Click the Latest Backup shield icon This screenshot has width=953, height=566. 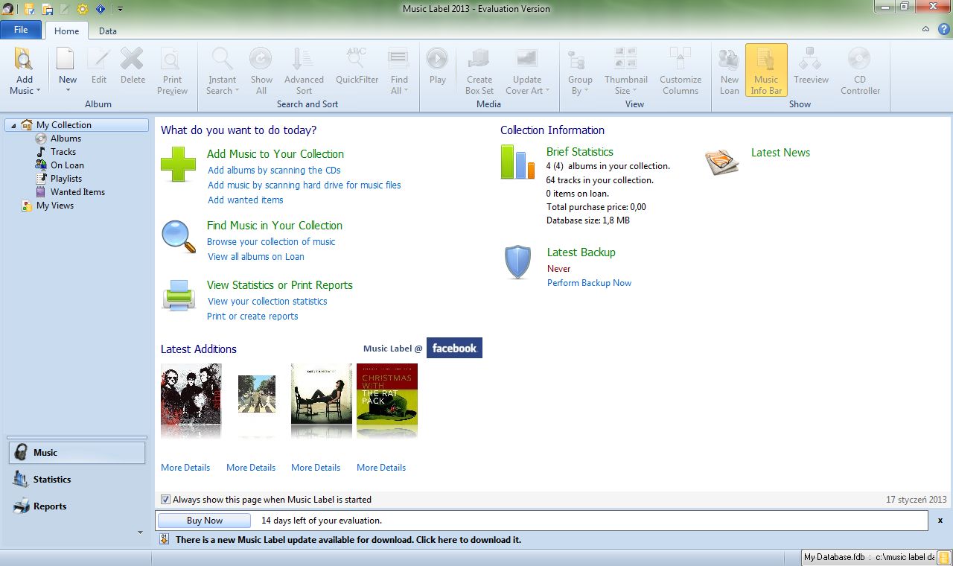[517, 262]
